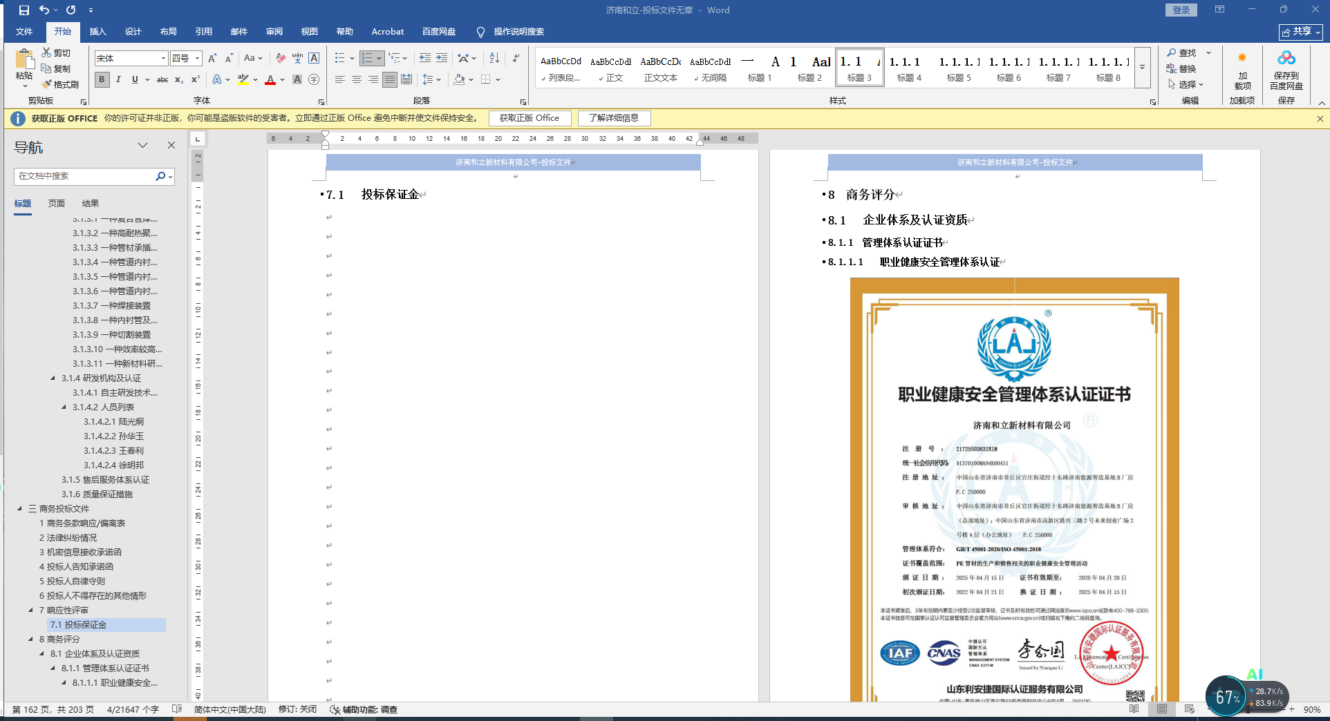This screenshot has height=721, width=1330.
Task: Expand the styles gallery
Action: (x=1142, y=68)
